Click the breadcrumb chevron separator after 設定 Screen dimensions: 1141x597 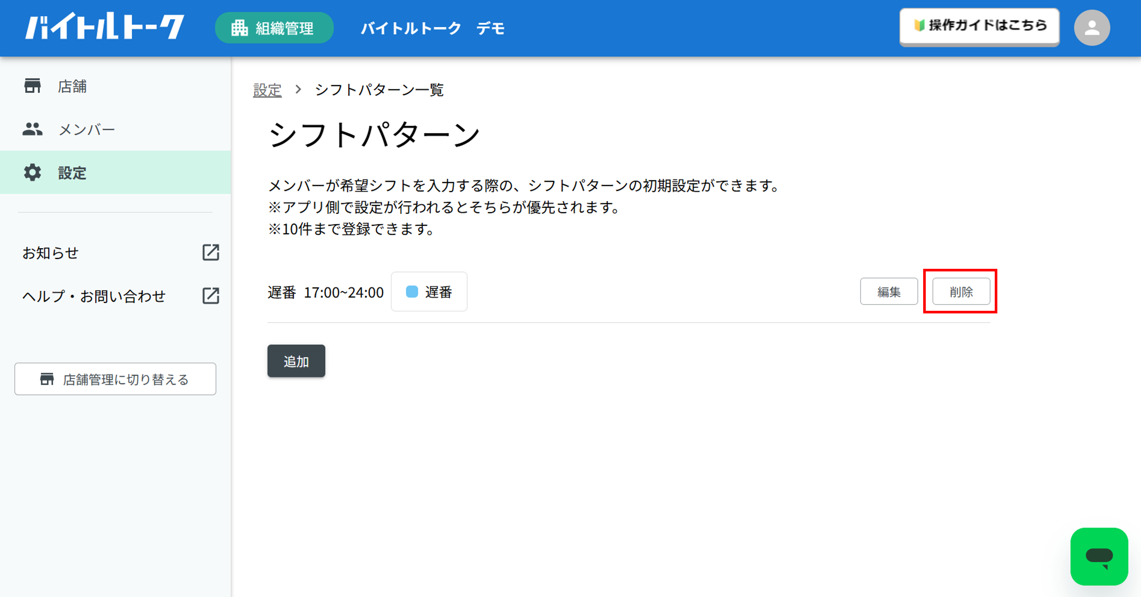[298, 89]
